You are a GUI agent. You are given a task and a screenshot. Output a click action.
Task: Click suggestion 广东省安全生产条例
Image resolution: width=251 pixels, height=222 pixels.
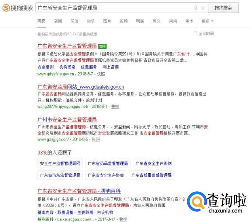154,163
